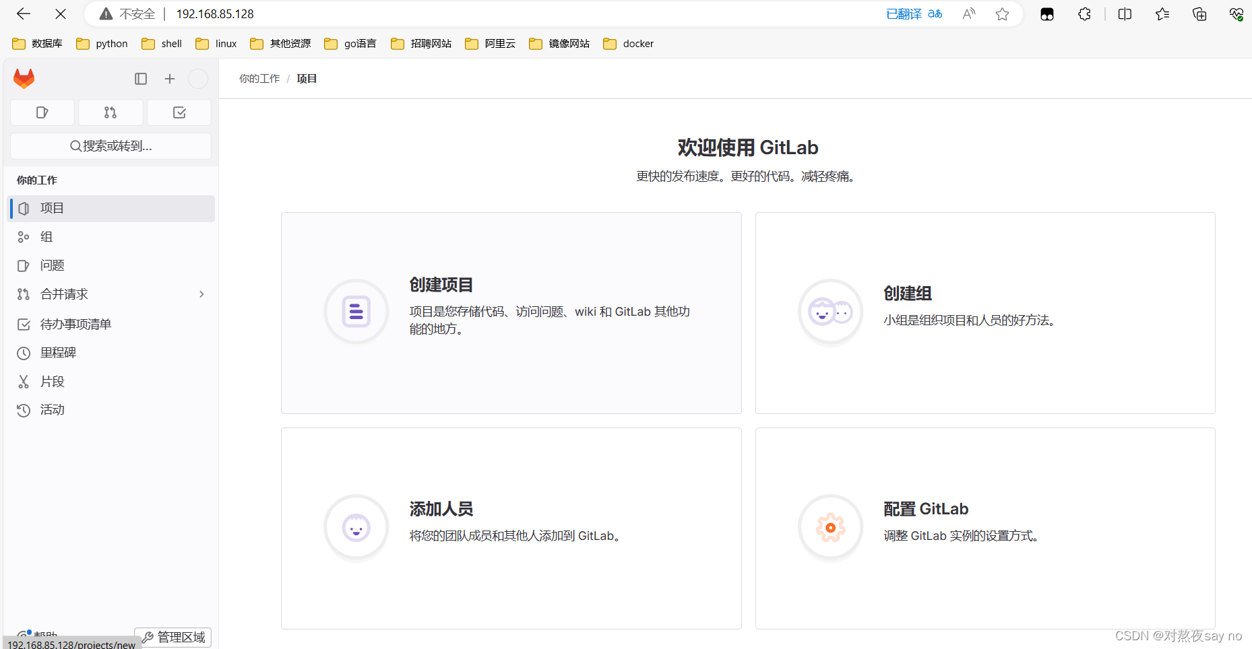Open the user avatar menu
This screenshot has height=649, width=1252.
198,79
